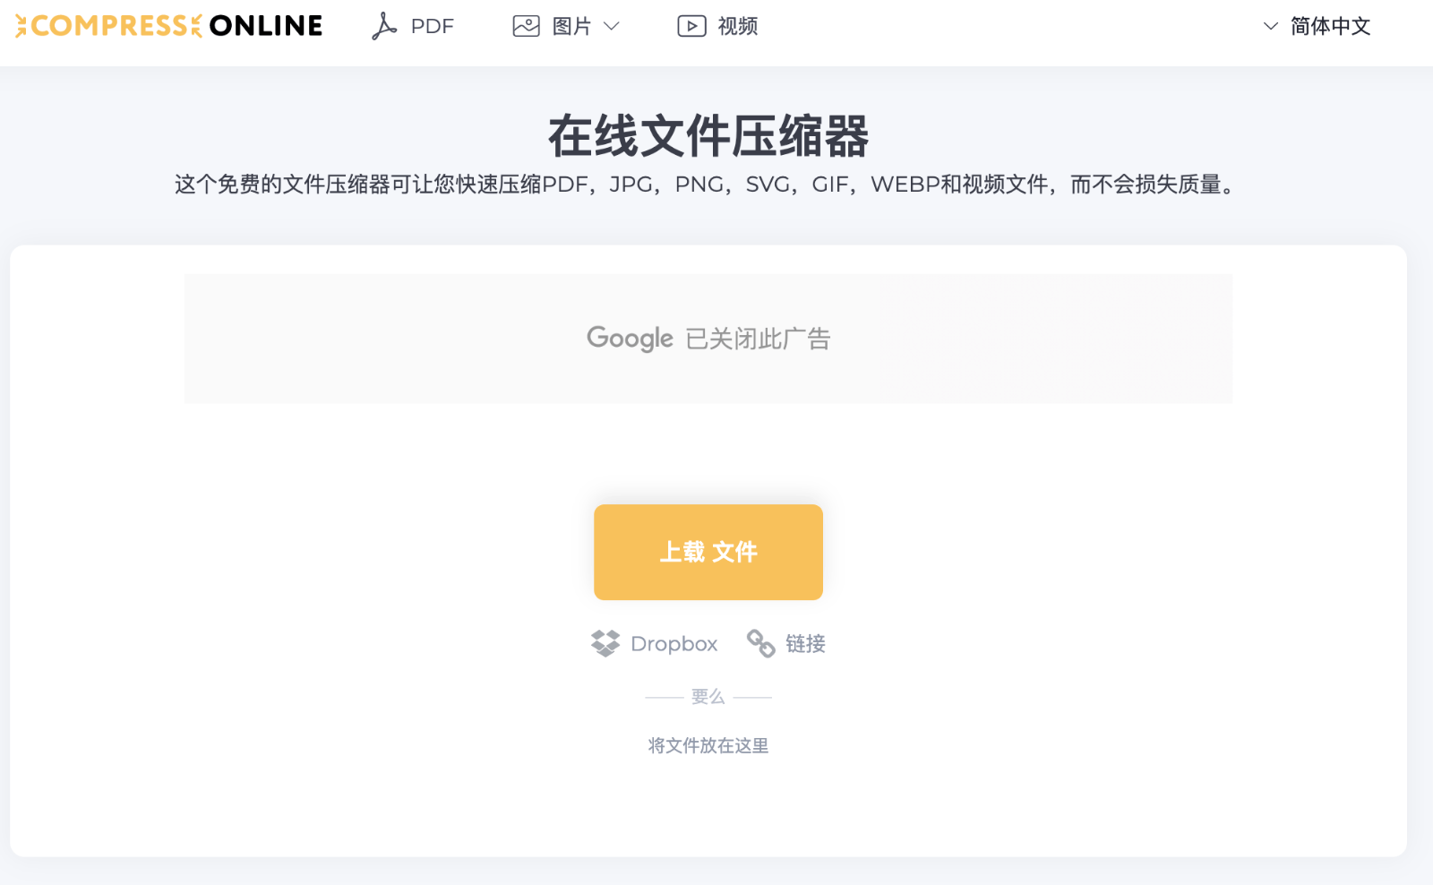Expand the 图片 dropdown chevron
The width and height of the screenshot is (1433, 885).
(613, 27)
